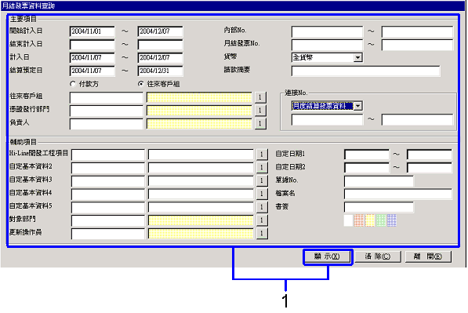Click the 結束計入日 end date field
This screenshot has height=313, width=468.
(x=160, y=45)
